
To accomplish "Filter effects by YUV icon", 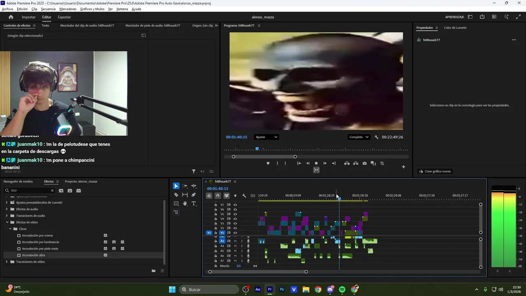I will (78, 190).
